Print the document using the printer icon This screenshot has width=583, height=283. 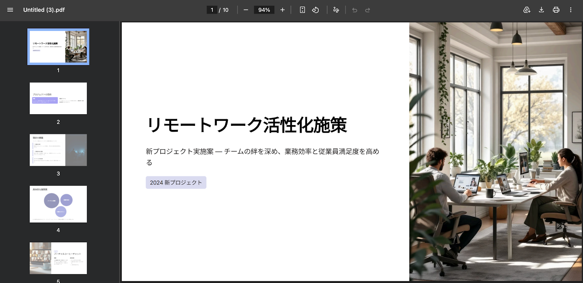pos(556,10)
